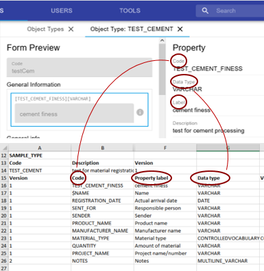Viewport: 264px width, 271px height.
Task: Switch to the Object Types tab
Action: (x=45, y=29)
